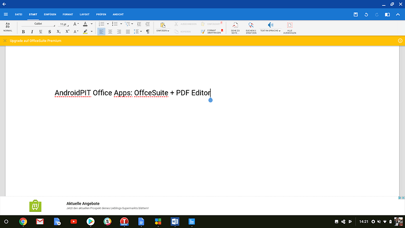405x228 pixels.
Task: Align text to the left
Action: 102,32
